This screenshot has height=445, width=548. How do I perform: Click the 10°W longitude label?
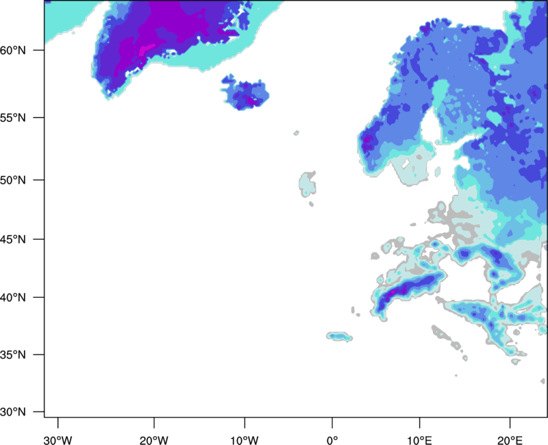(x=245, y=440)
